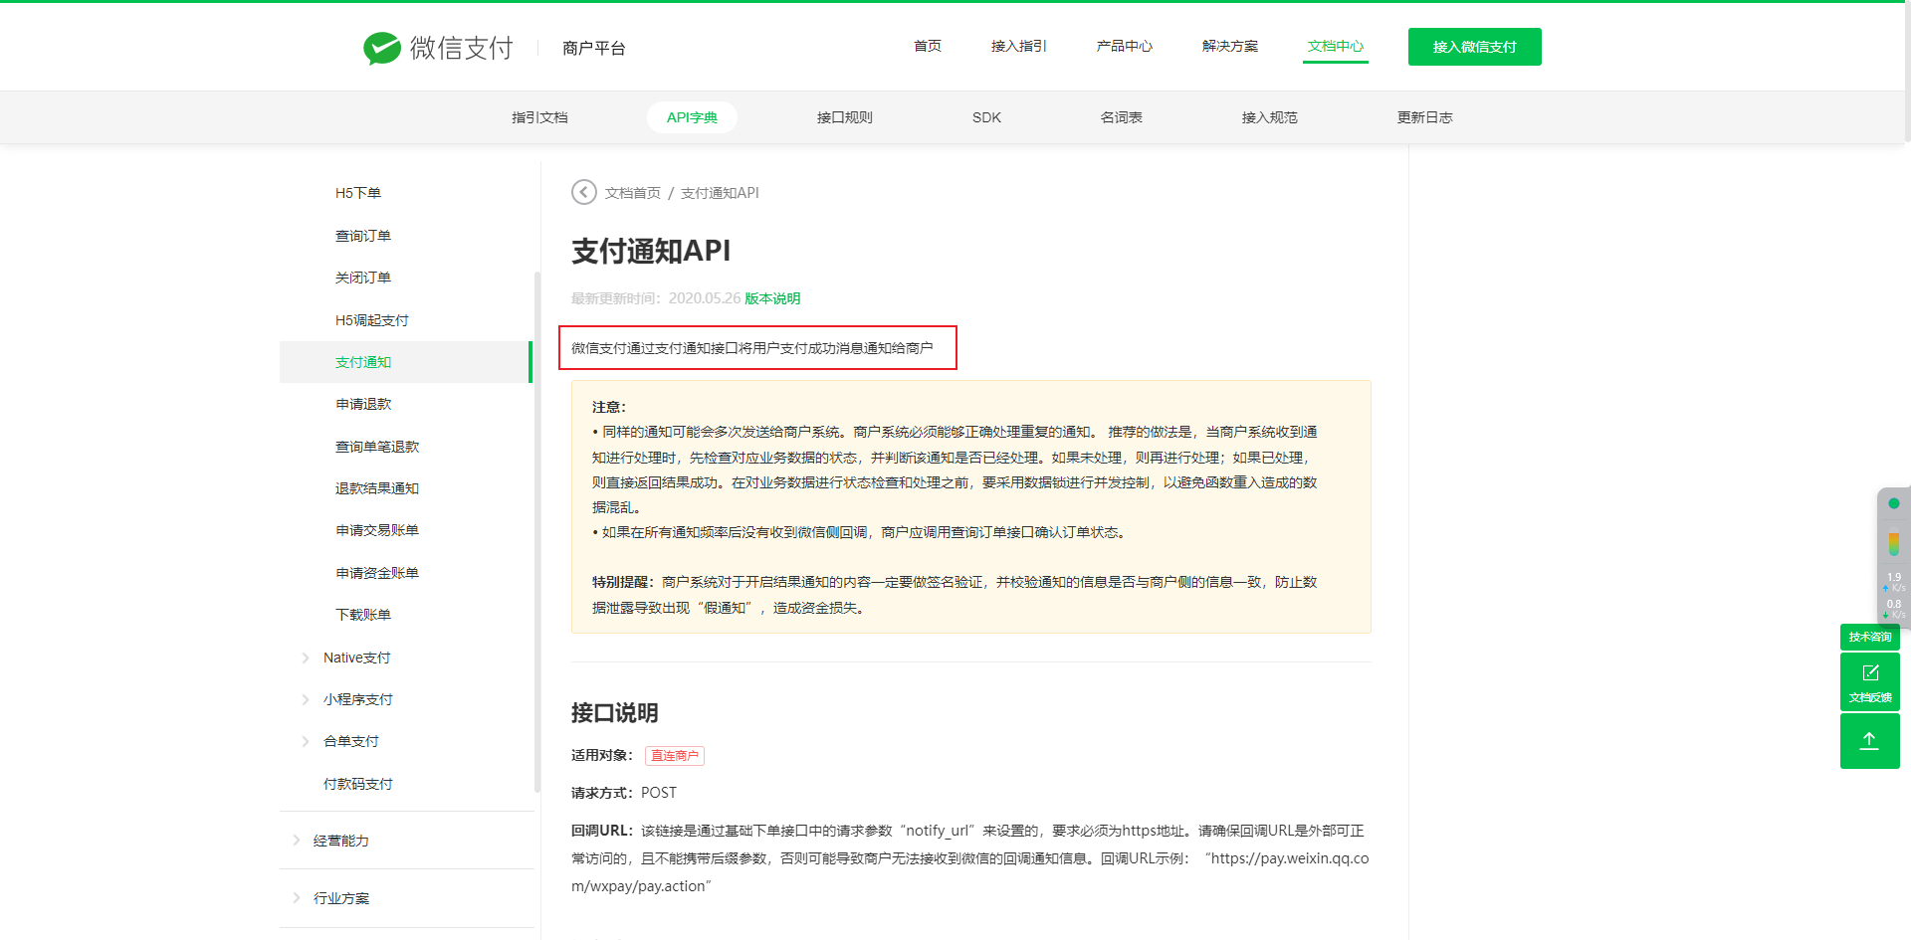The height and width of the screenshot is (940, 1911).
Task: Open 下载账单 in the sidebar
Action: click(363, 615)
